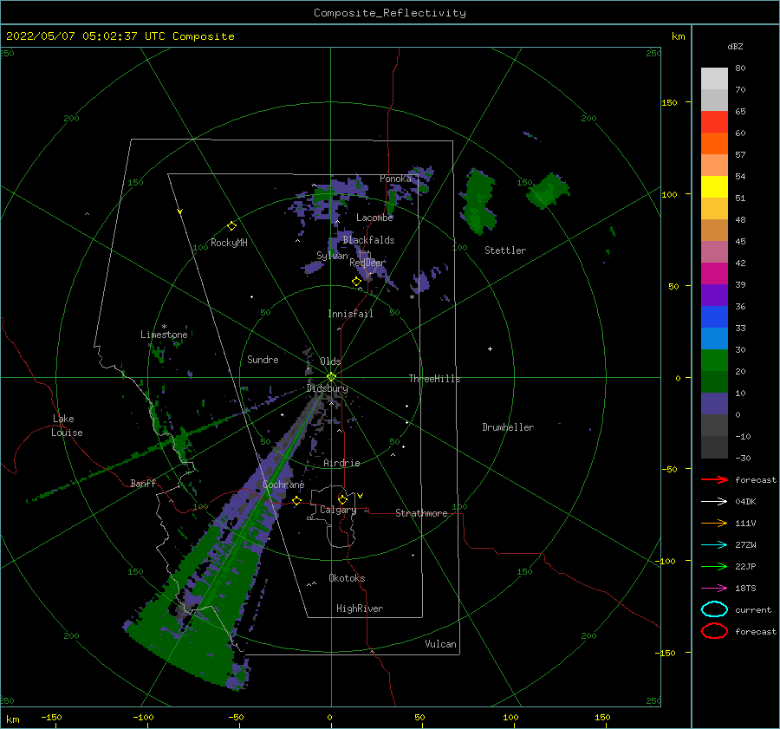Select the yellow 51-54 dBZ color swatch

(x=714, y=187)
